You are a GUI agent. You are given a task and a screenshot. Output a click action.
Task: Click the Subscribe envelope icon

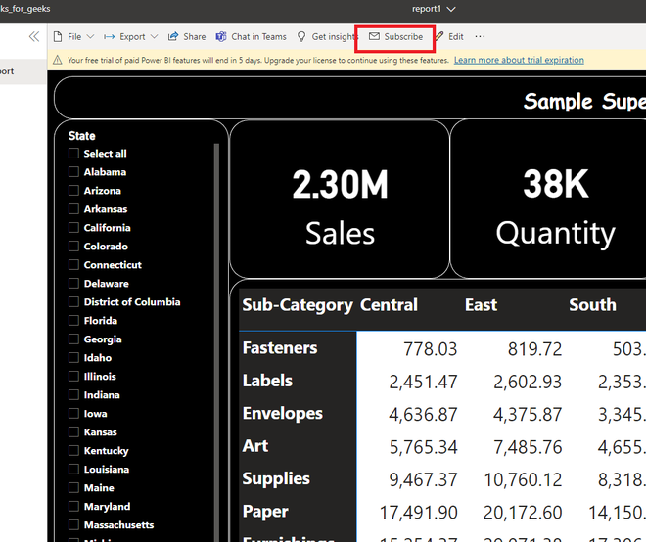click(374, 37)
